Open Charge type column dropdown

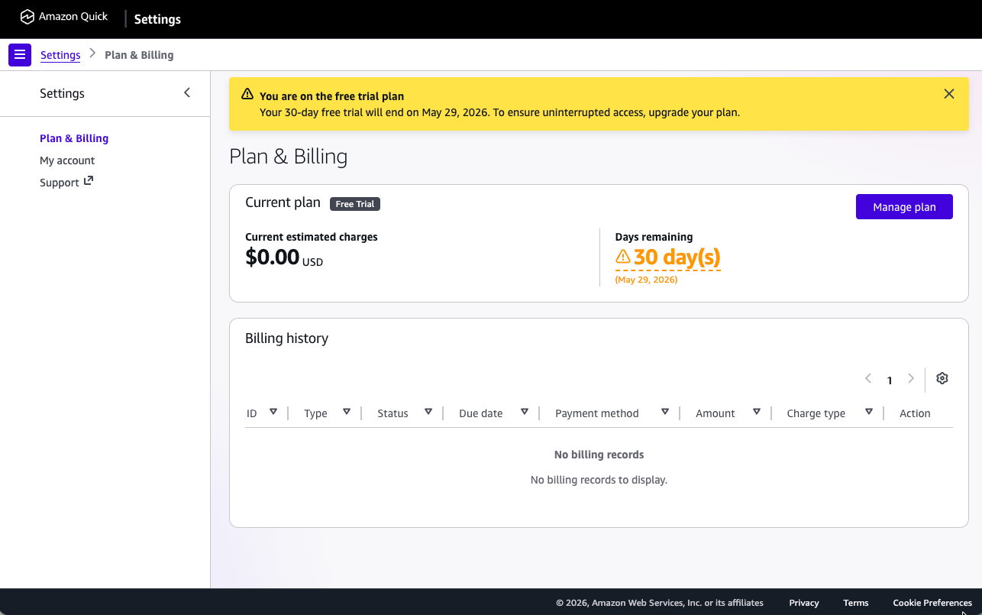click(869, 413)
